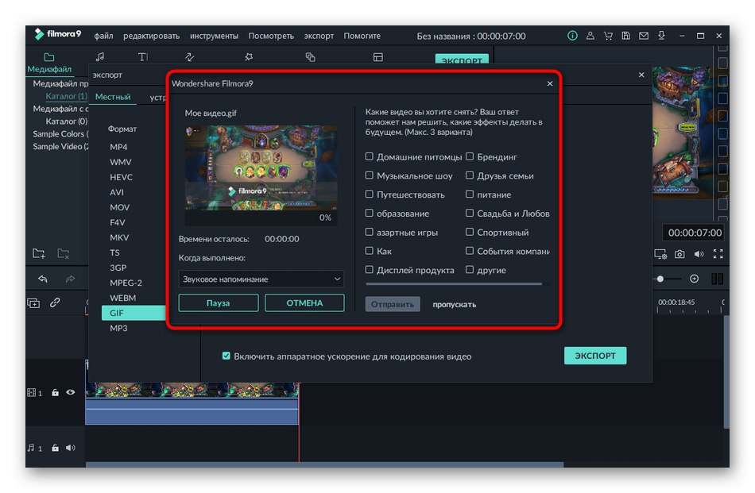Open the shopping cart icon

[608, 36]
